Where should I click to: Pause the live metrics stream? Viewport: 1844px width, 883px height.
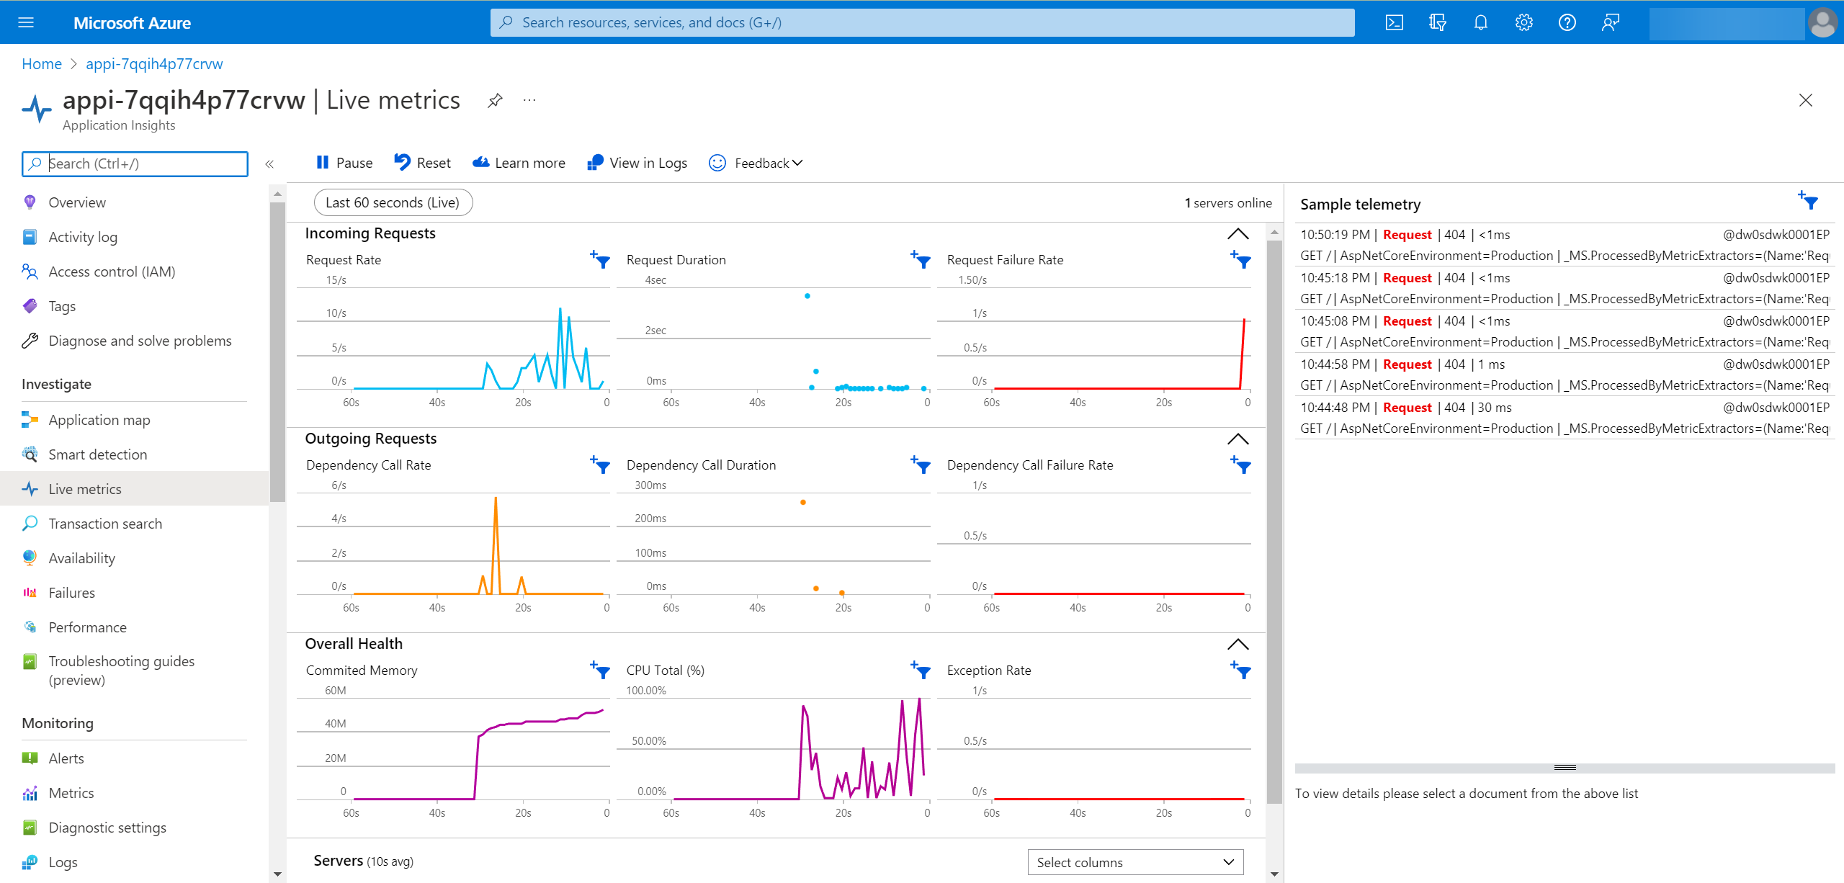click(x=344, y=163)
